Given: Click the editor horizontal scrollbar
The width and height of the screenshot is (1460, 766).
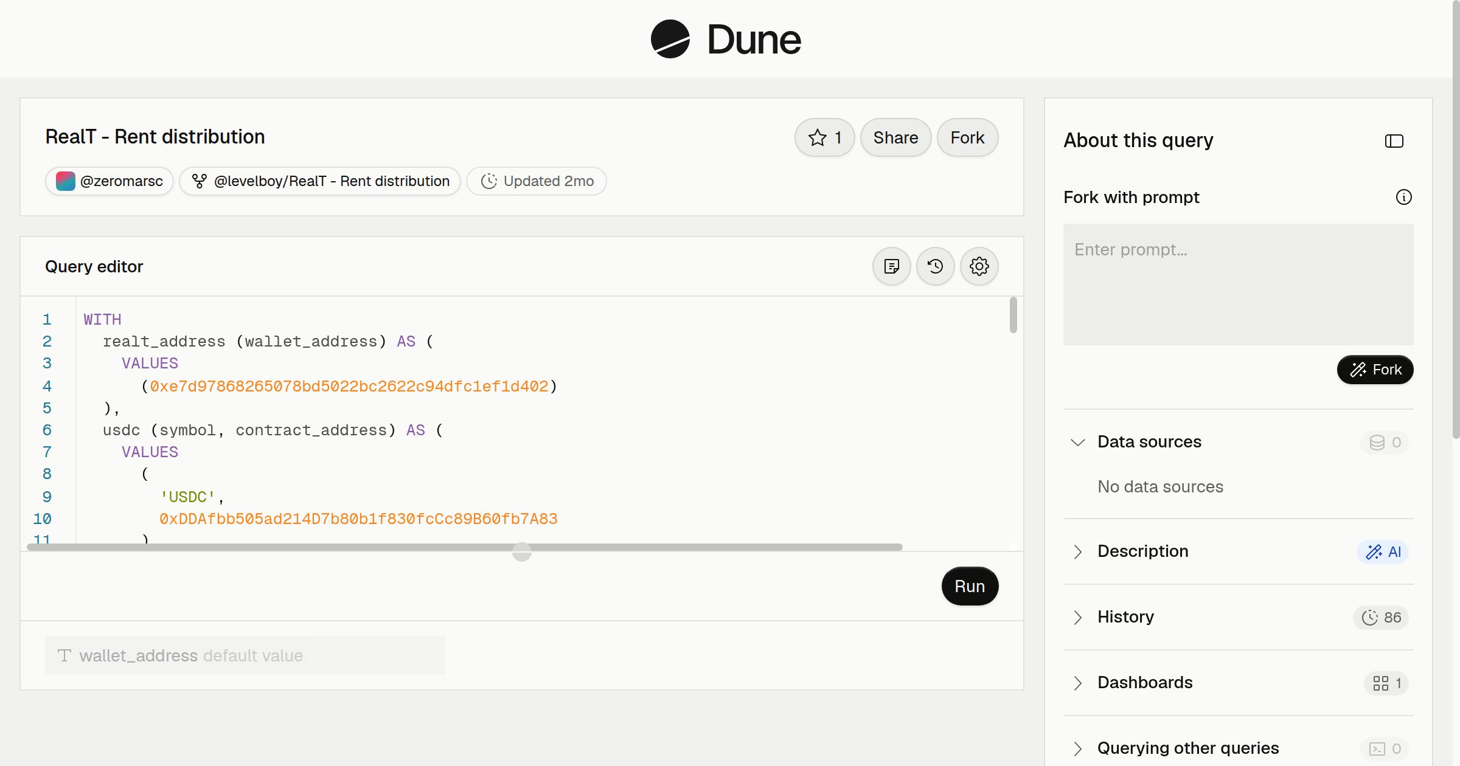Looking at the screenshot, I should pyautogui.click(x=465, y=547).
